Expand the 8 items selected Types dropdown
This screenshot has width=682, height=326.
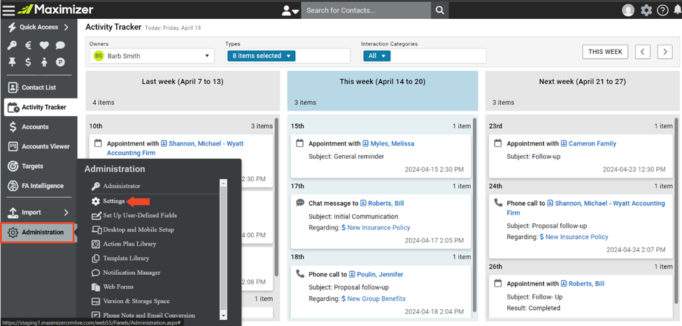(262, 56)
